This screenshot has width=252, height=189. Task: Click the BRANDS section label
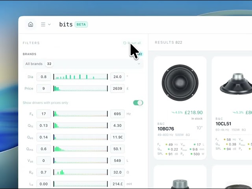coord(30,54)
